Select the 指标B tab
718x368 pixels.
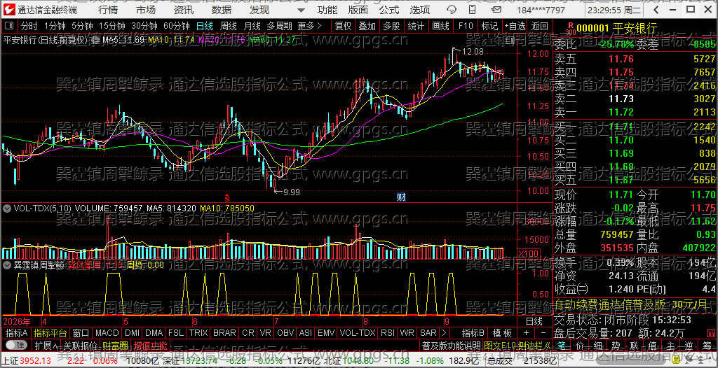[x=473, y=332]
